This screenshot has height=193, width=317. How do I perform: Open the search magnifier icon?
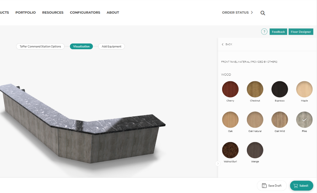click(262, 13)
